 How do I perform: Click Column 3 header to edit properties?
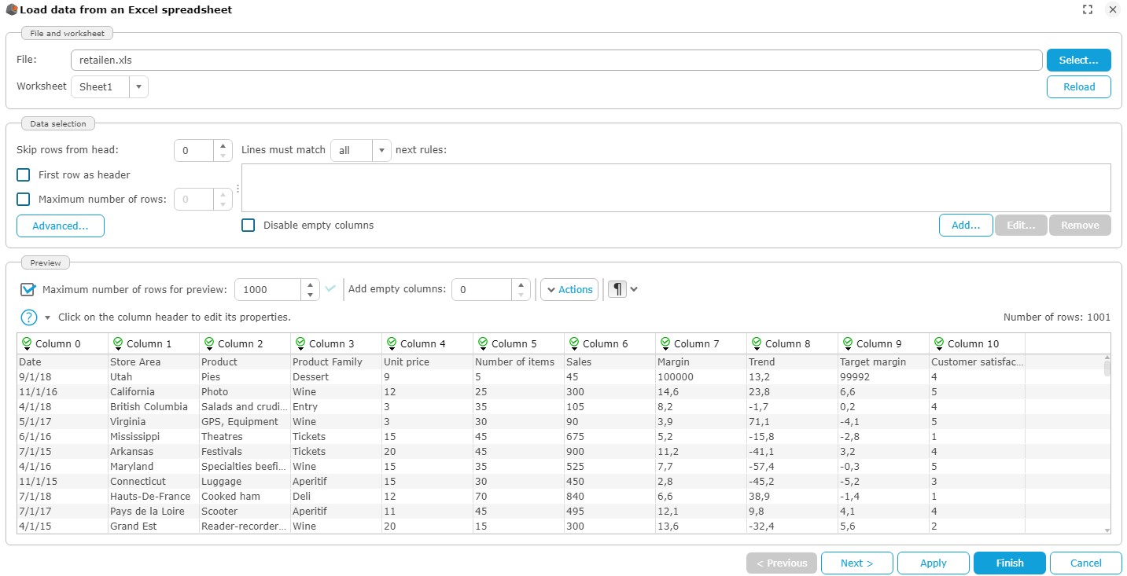point(331,343)
